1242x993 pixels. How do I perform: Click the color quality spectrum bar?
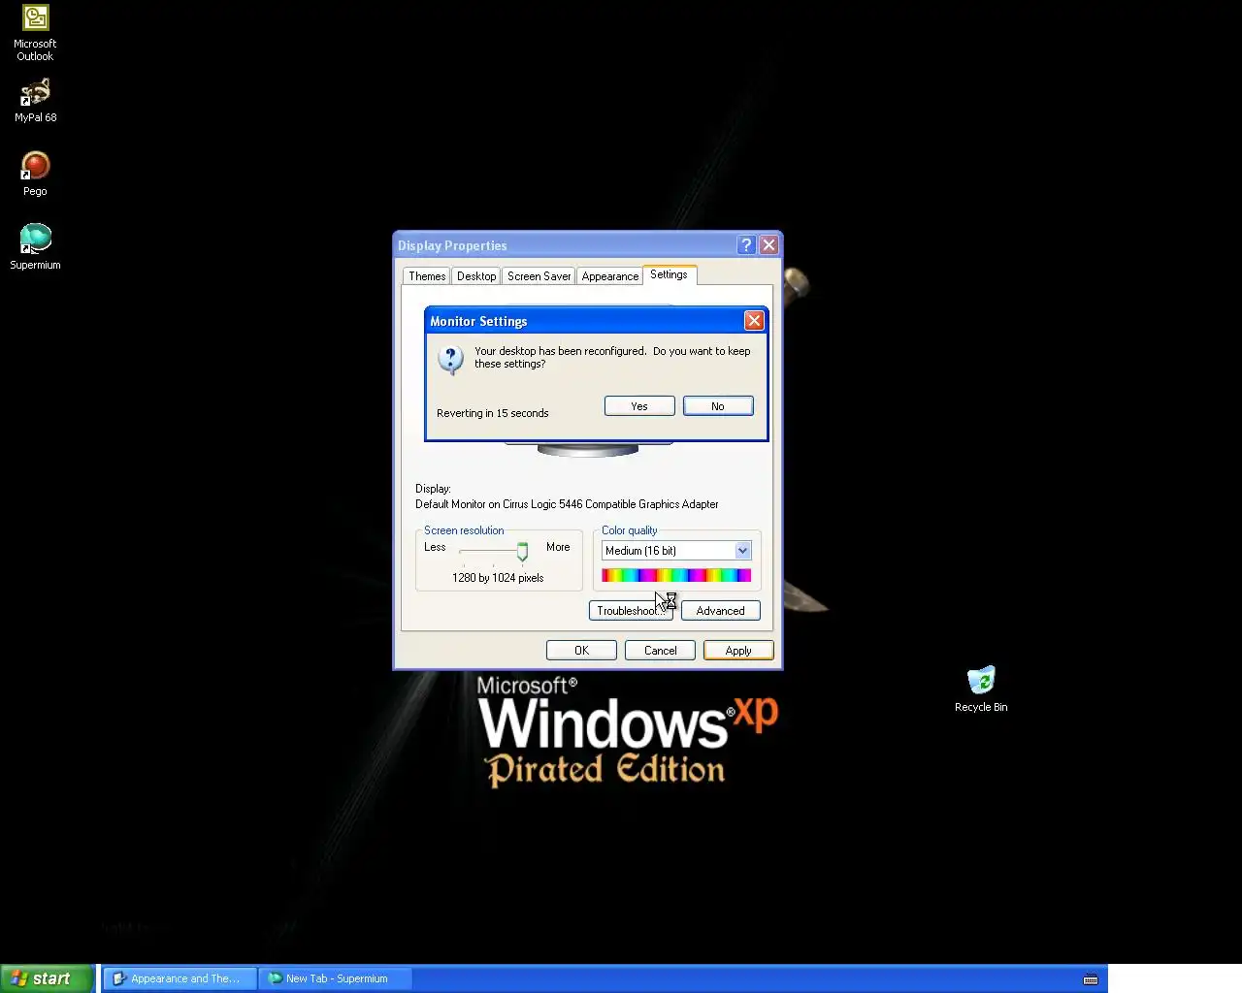tap(676, 576)
